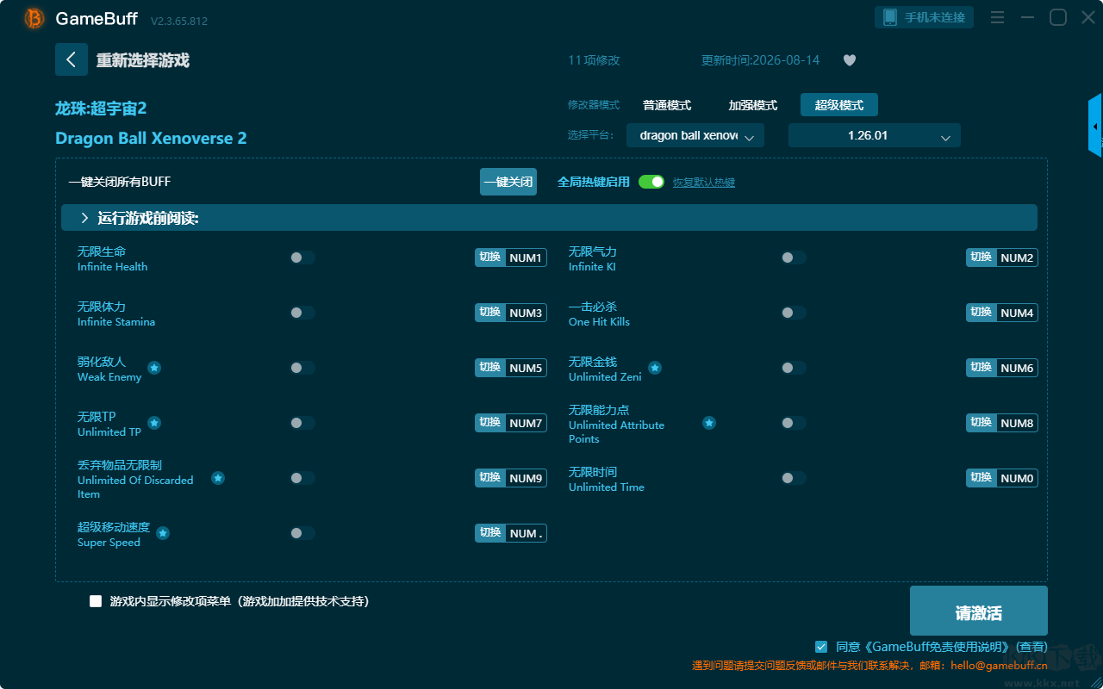Disable the global hotkey toggle

coord(651,182)
